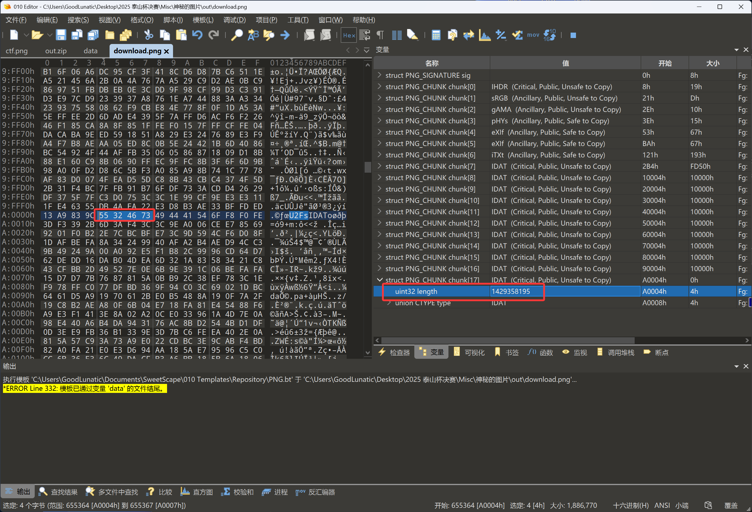Open the 书签 bookmarks tab
The height and width of the screenshot is (512, 752).
click(507, 352)
